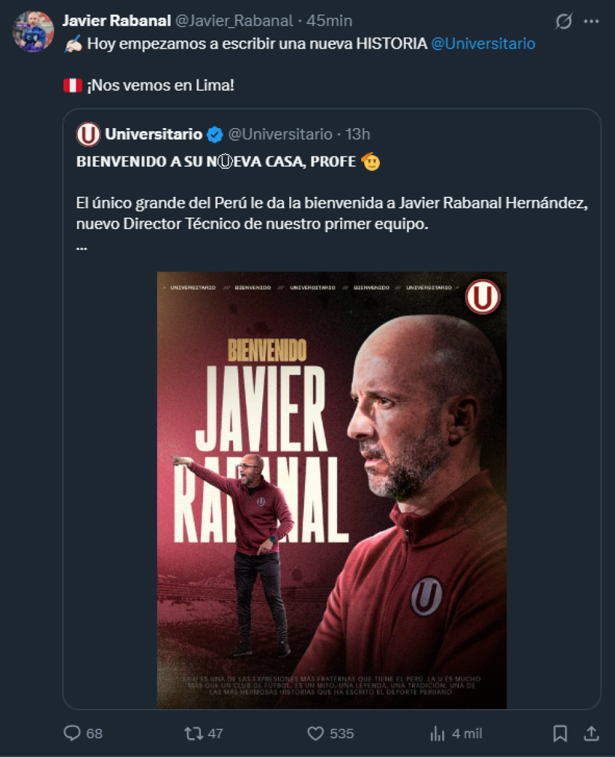Screen dimensions: 615x757
Task: Open the Grok slashed-circle icon
Action: click(563, 22)
